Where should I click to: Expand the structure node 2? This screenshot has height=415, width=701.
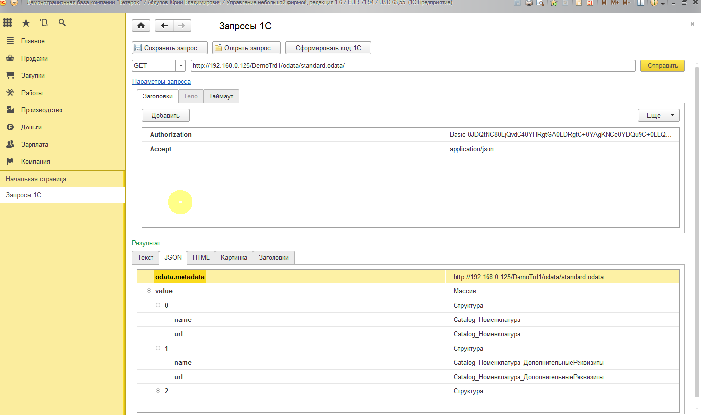click(x=158, y=391)
